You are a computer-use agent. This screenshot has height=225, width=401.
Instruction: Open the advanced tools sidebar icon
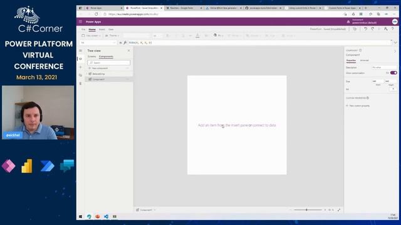81,83
